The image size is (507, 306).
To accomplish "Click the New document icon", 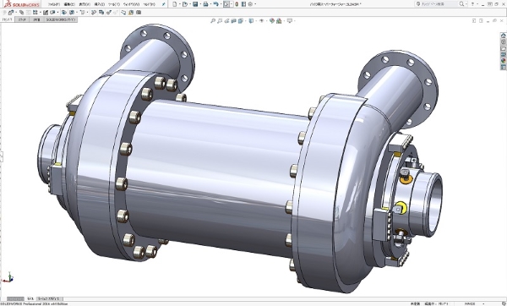I will 175,4.
